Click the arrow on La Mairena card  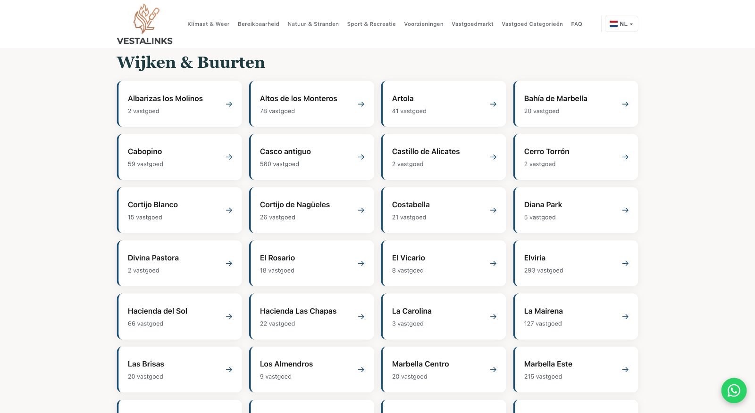pos(625,316)
